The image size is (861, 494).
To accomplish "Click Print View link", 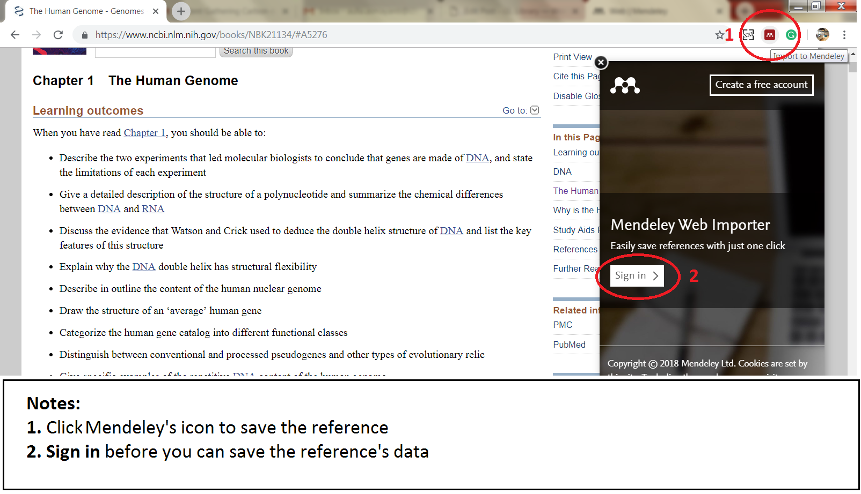I will click(572, 57).
